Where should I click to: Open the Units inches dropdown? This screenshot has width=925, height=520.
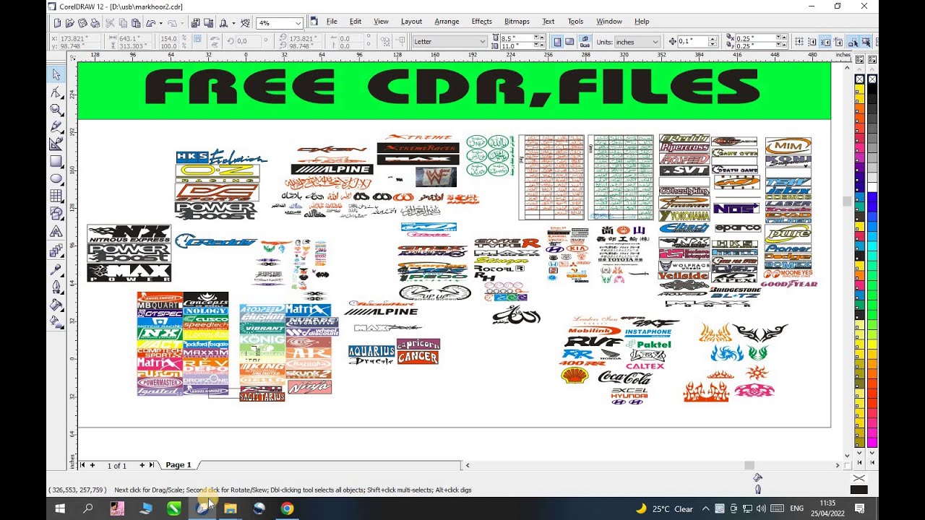click(655, 42)
